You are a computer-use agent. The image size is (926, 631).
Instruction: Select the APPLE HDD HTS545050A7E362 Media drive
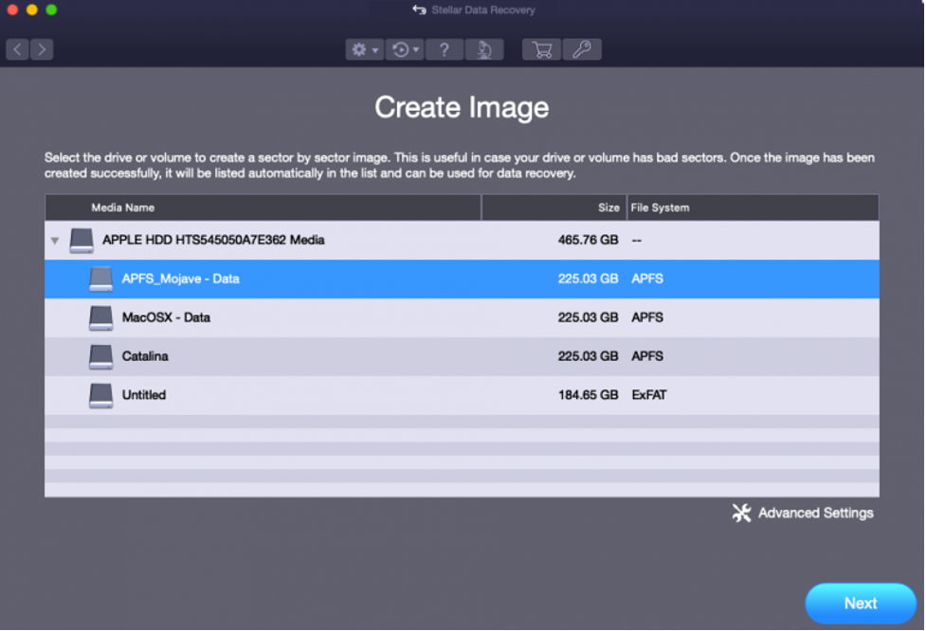(213, 241)
